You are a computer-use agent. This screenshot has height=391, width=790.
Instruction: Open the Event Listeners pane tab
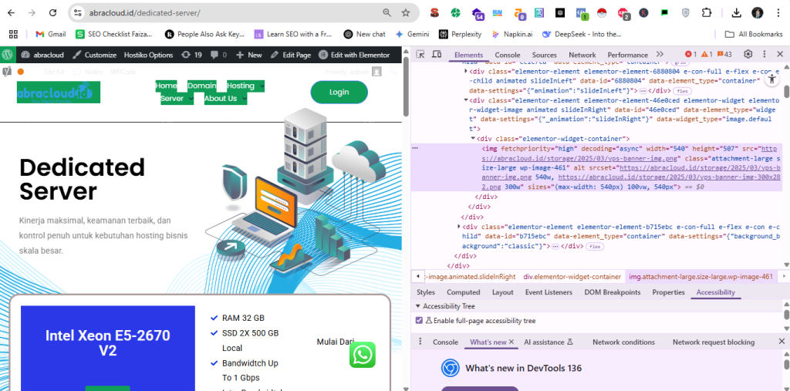tap(549, 292)
